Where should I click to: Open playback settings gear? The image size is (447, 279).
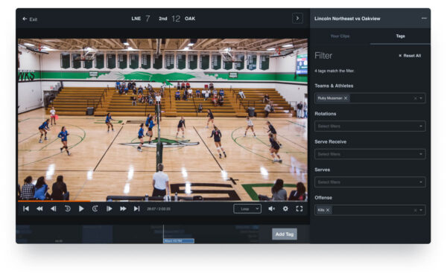(x=285, y=208)
